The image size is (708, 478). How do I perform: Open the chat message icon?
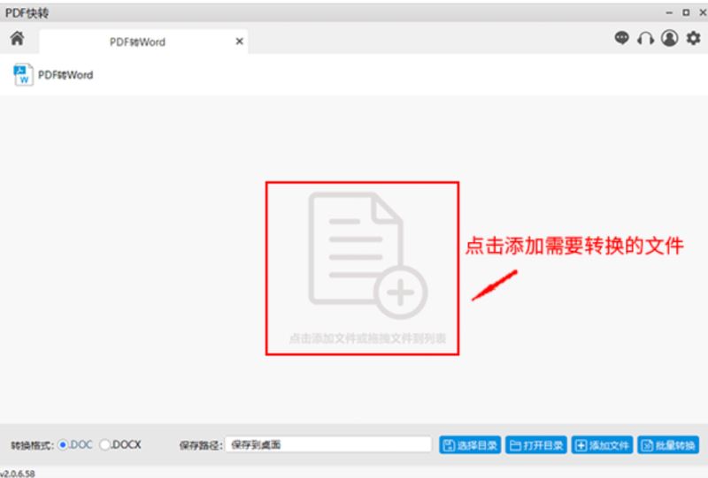coord(622,38)
